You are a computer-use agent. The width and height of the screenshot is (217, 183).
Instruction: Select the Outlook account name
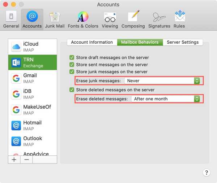point(33,138)
